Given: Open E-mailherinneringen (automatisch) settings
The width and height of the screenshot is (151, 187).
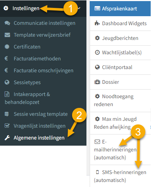Looking at the screenshot, I should click(120, 150).
